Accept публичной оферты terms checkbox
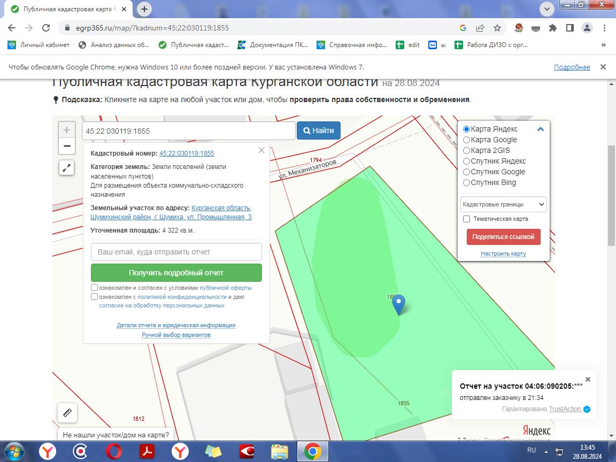The image size is (616, 462). pyautogui.click(x=94, y=288)
